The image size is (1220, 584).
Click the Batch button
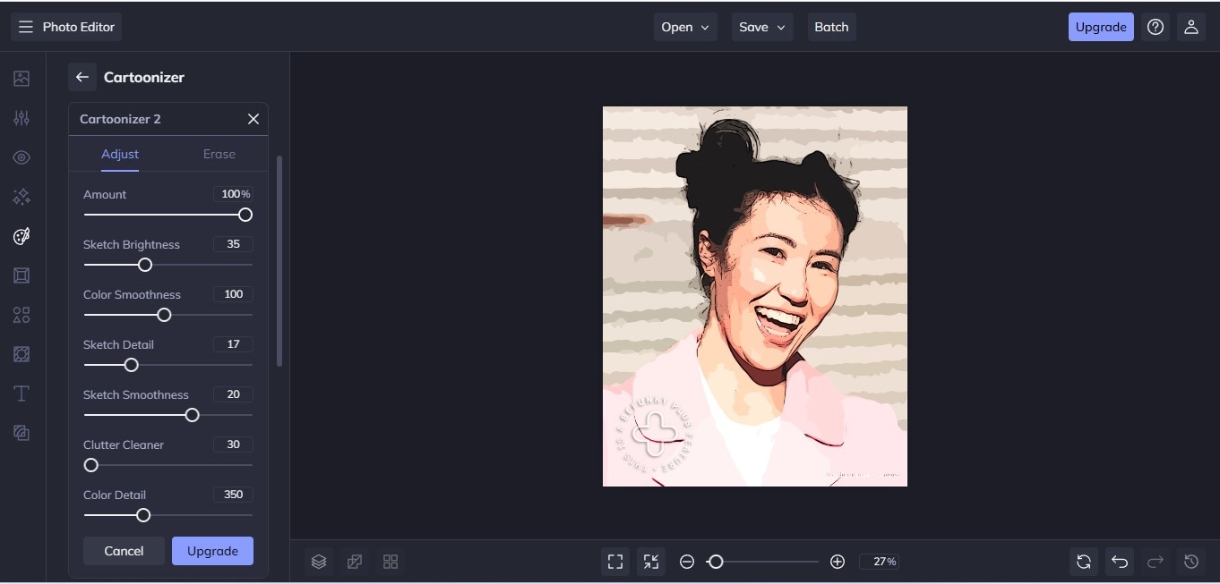pos(831,27)
